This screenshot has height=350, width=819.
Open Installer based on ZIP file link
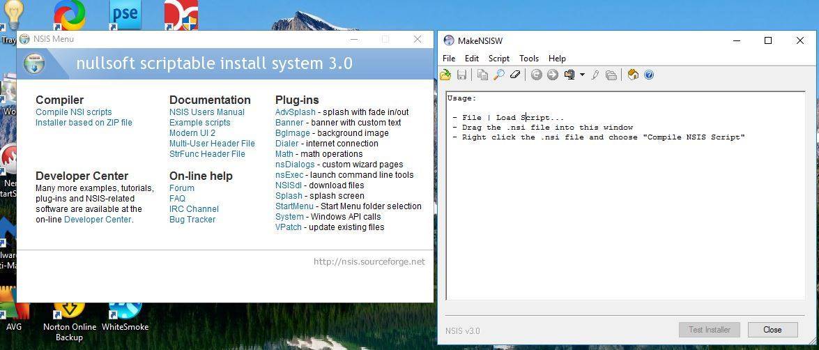click(x=84, y=122)
